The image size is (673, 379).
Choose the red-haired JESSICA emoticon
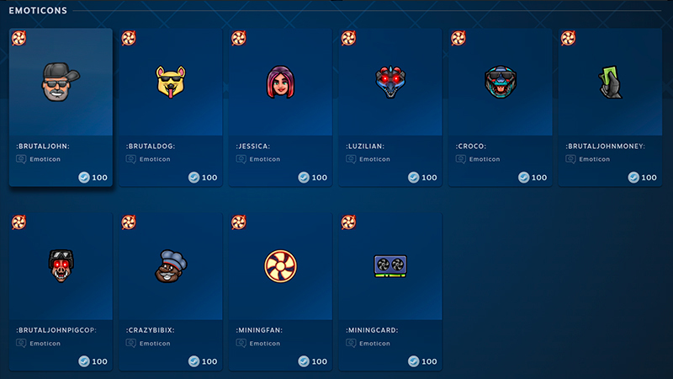click(x=280, y=82)
